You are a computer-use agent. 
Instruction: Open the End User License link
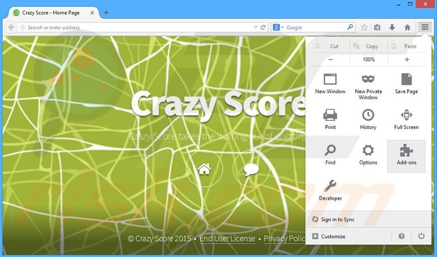pyautogui.click(x=227, y=239)
